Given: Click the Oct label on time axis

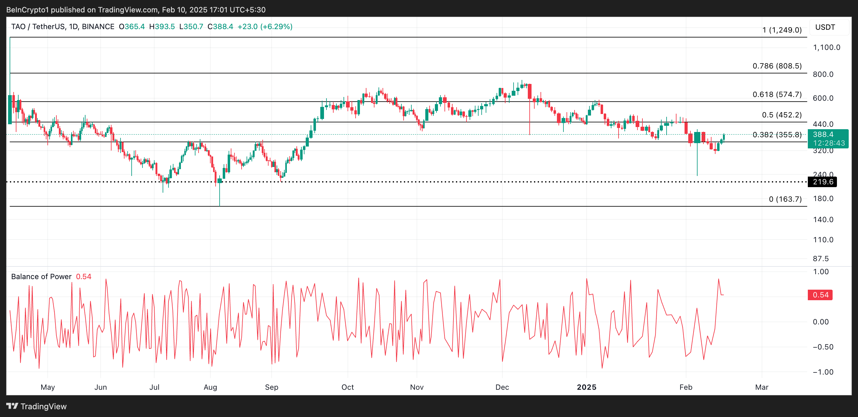Looking at the screenshot, I should [x=348, y=387].
